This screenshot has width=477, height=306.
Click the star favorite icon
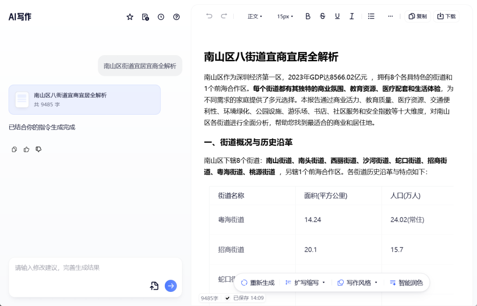[130, 17]
